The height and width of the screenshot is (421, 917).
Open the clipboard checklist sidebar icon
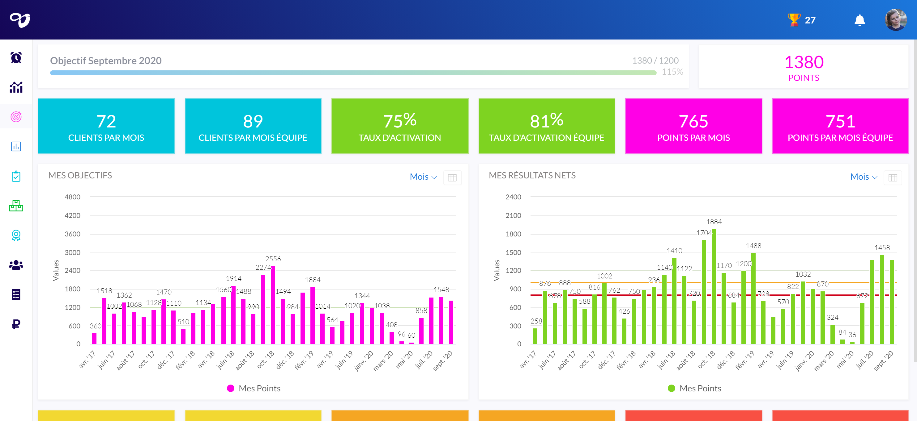(x=16, y=176)
